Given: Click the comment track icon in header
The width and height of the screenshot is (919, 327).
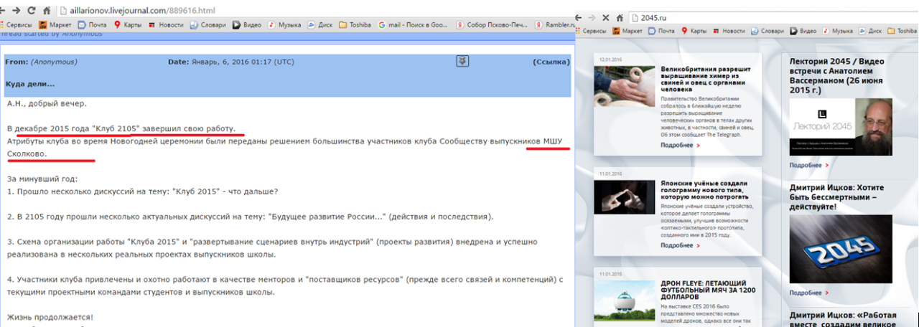Looking at the screenshot, I should (x=462, y=61).
